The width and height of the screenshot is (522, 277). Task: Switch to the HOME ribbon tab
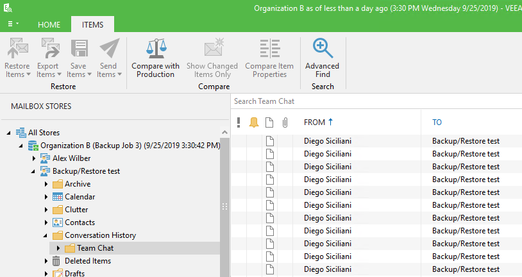coord(49,24)
